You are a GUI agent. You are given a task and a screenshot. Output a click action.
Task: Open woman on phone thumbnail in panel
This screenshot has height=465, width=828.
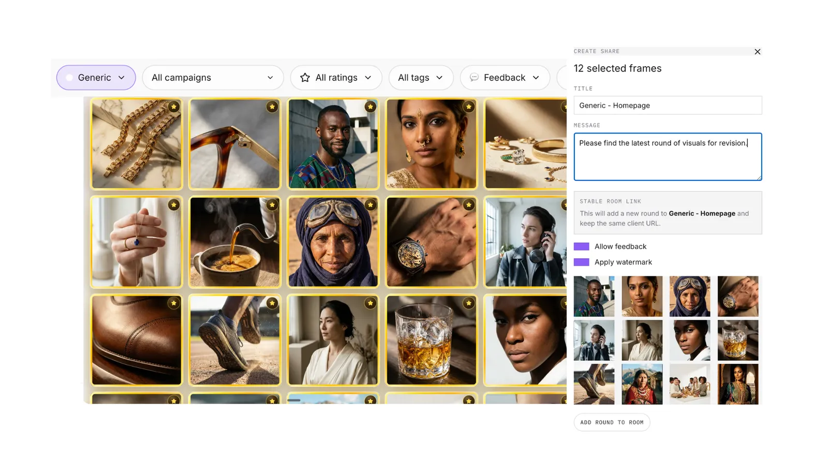(594, 340)
